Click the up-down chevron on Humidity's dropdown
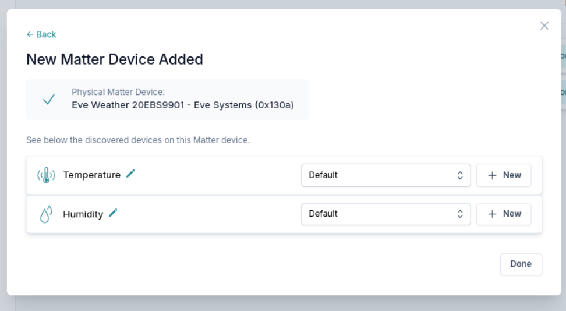The width and height of the screenshot is (566, 311). click(460, 214)
